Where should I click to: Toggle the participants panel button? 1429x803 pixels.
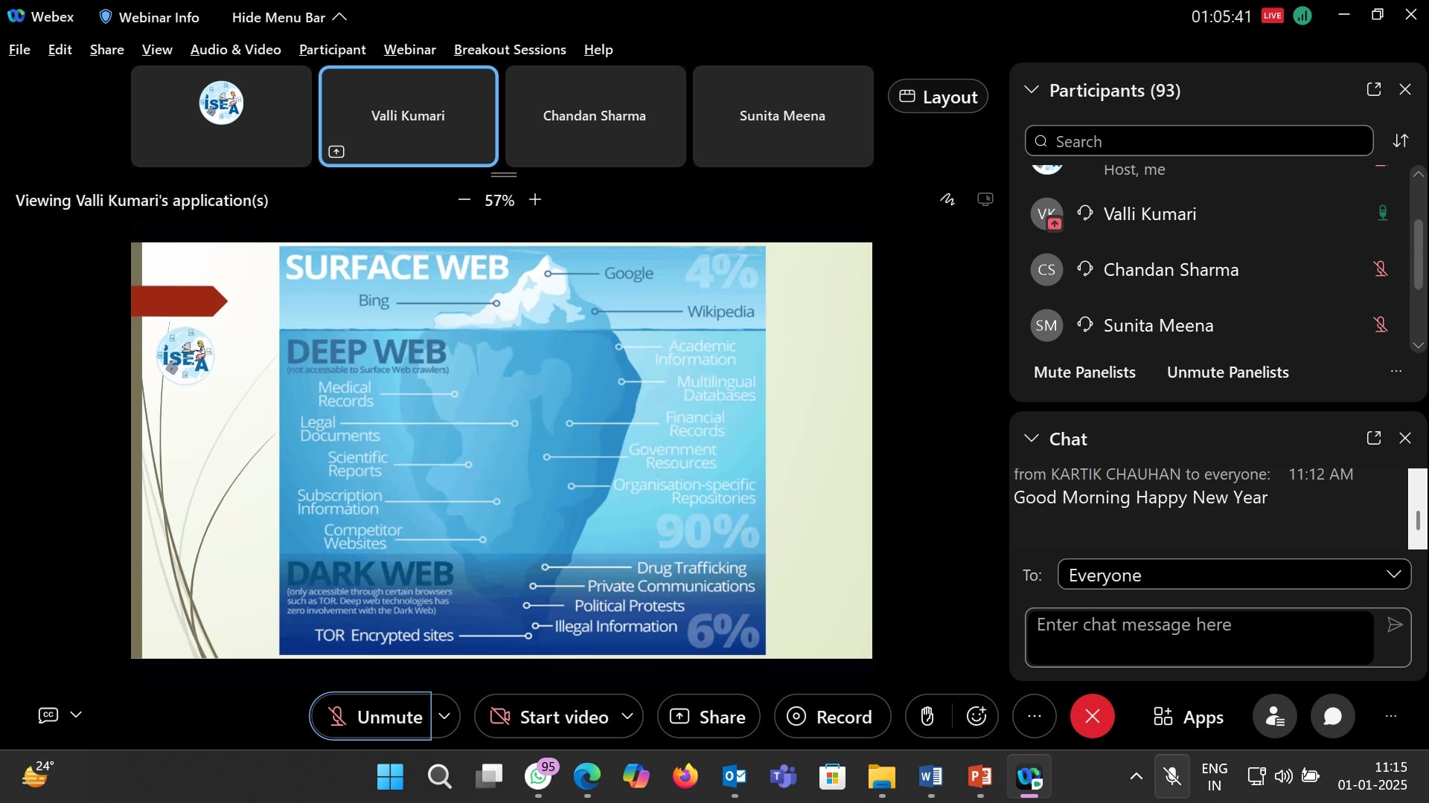(x=1275, y=717)
